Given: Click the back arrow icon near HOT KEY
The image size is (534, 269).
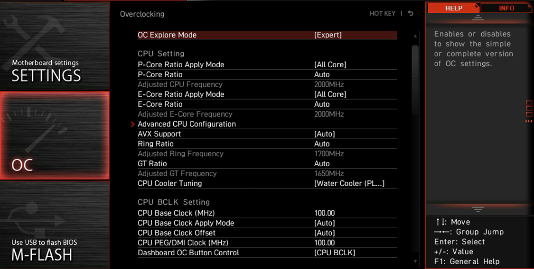Looking at the screenshot, I should (x=411, y=14).
